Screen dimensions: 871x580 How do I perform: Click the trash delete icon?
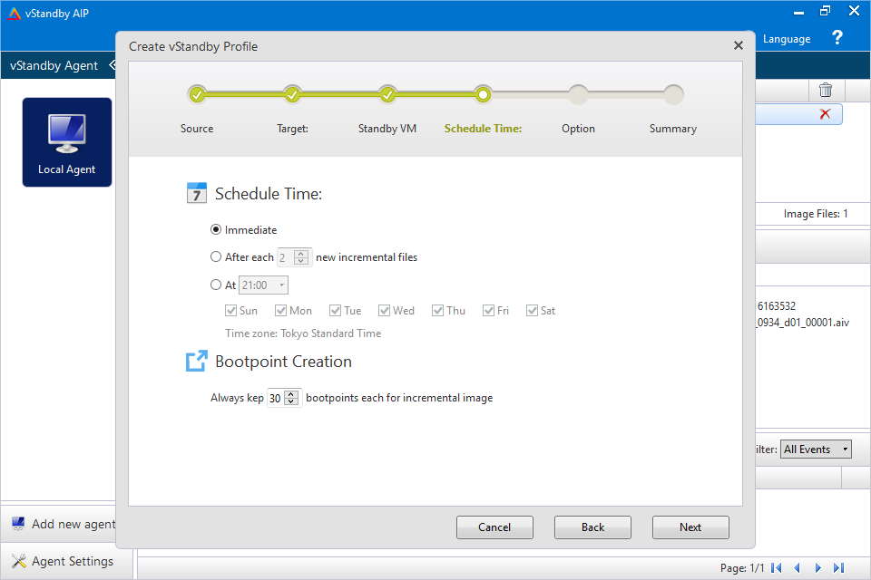pyautogui.click(x=826, y=90)
